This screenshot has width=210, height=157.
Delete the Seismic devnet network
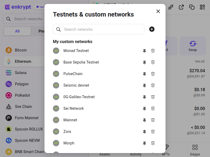point(153,85)
